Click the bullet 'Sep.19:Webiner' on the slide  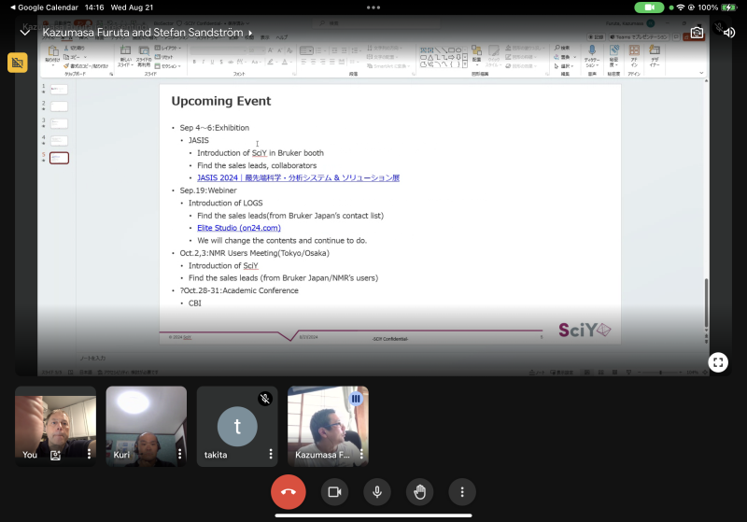pos(208,190)
